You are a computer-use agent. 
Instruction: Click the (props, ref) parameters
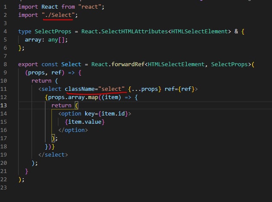(45, 73)
